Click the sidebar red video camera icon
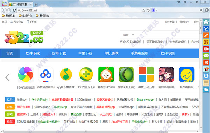This screenshot has height=133, width=210. [206, 49]
